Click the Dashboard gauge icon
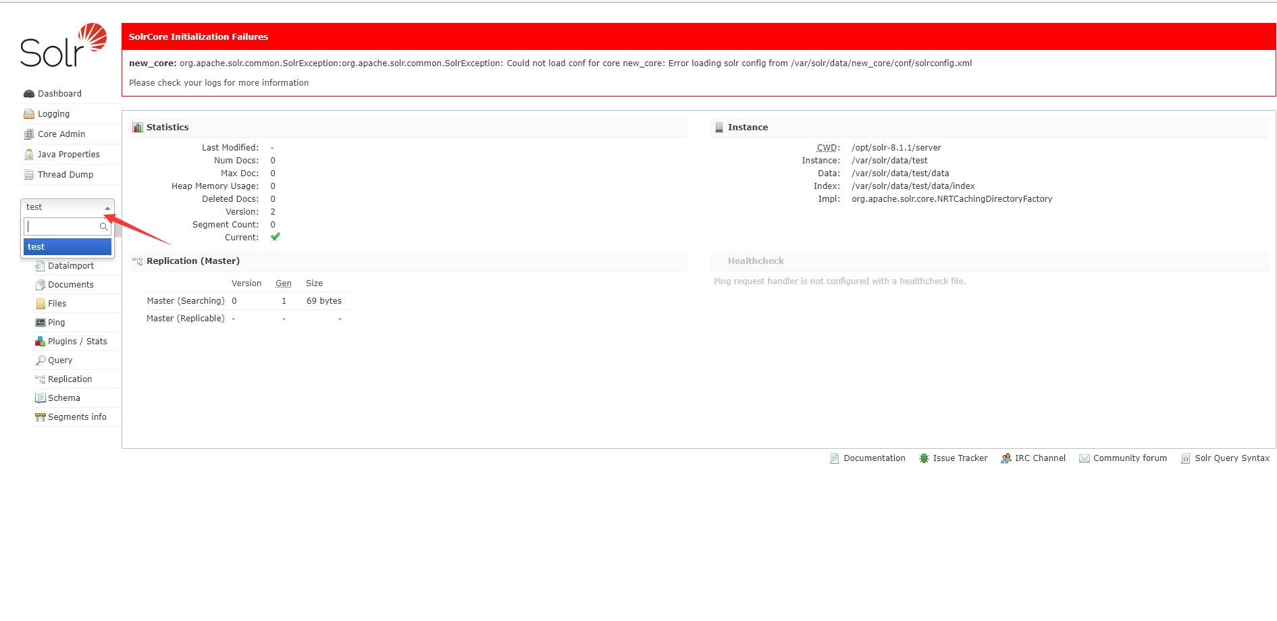1277x621 pixels. 29,94
